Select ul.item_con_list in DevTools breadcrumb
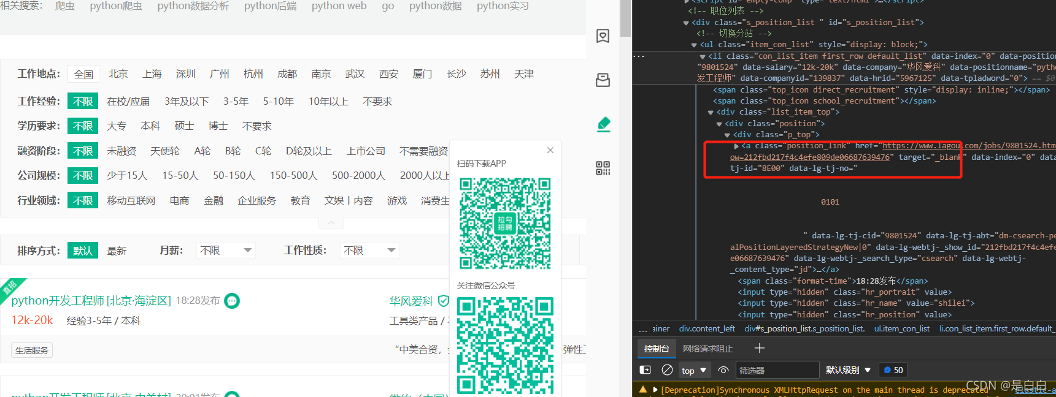1056x397 pixels. tap(902, 329)
